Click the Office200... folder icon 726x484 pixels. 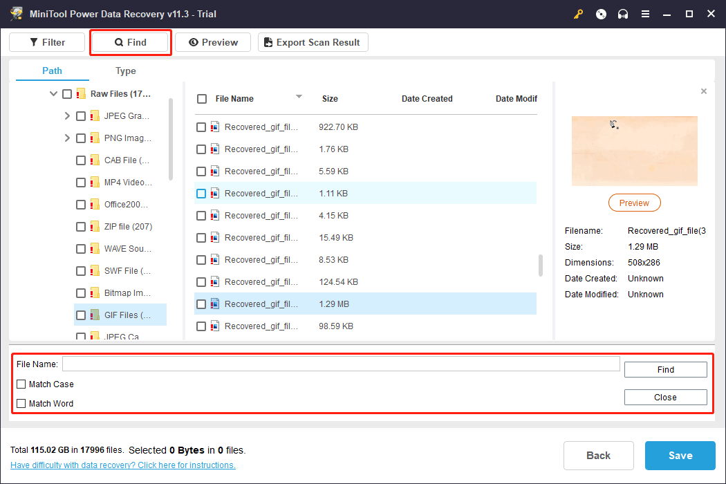pyautogui.click(x=95, y=204)
